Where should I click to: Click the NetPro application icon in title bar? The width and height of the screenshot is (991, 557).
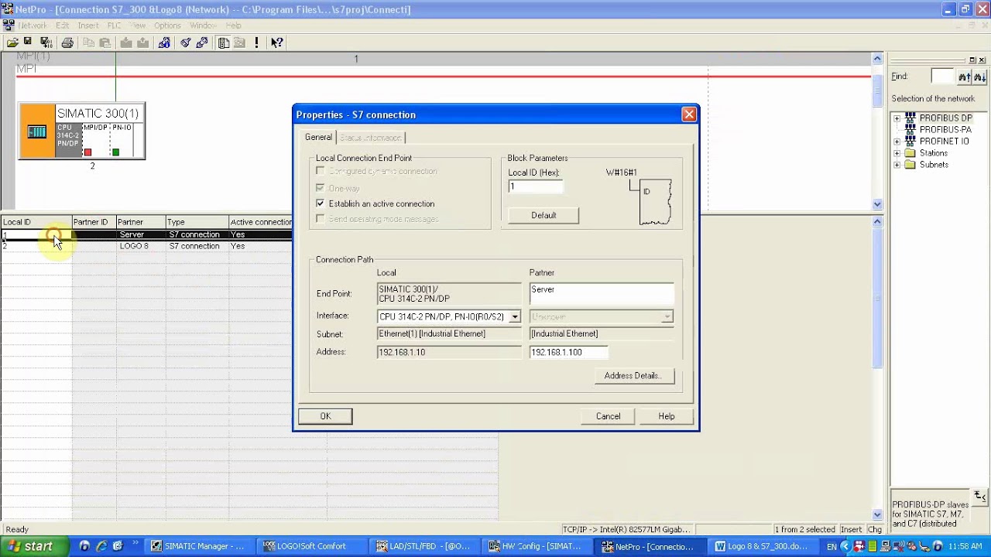[7, 9]
